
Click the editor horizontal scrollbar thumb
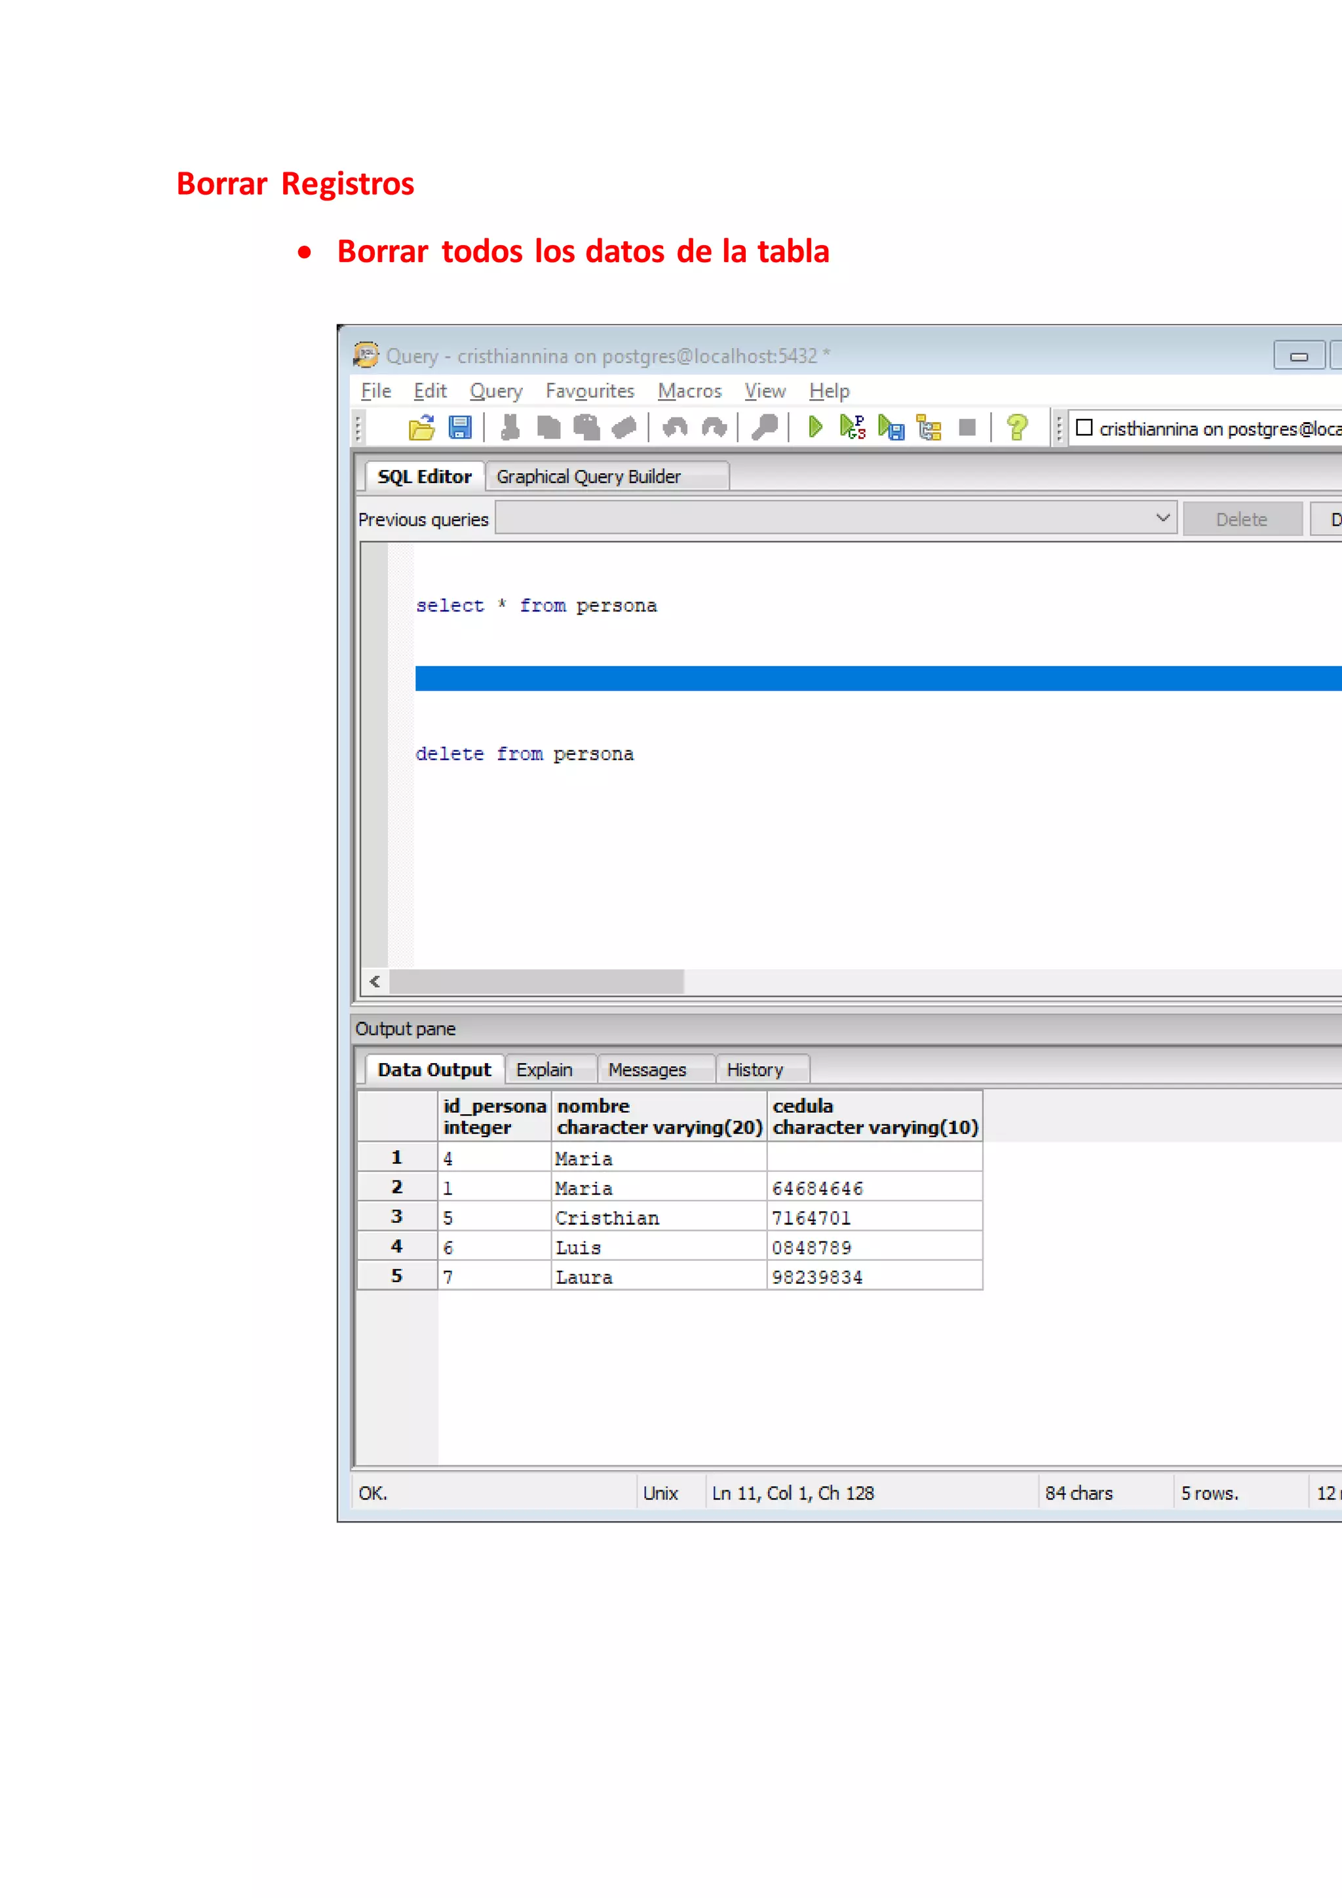click(x=536, y=981)
